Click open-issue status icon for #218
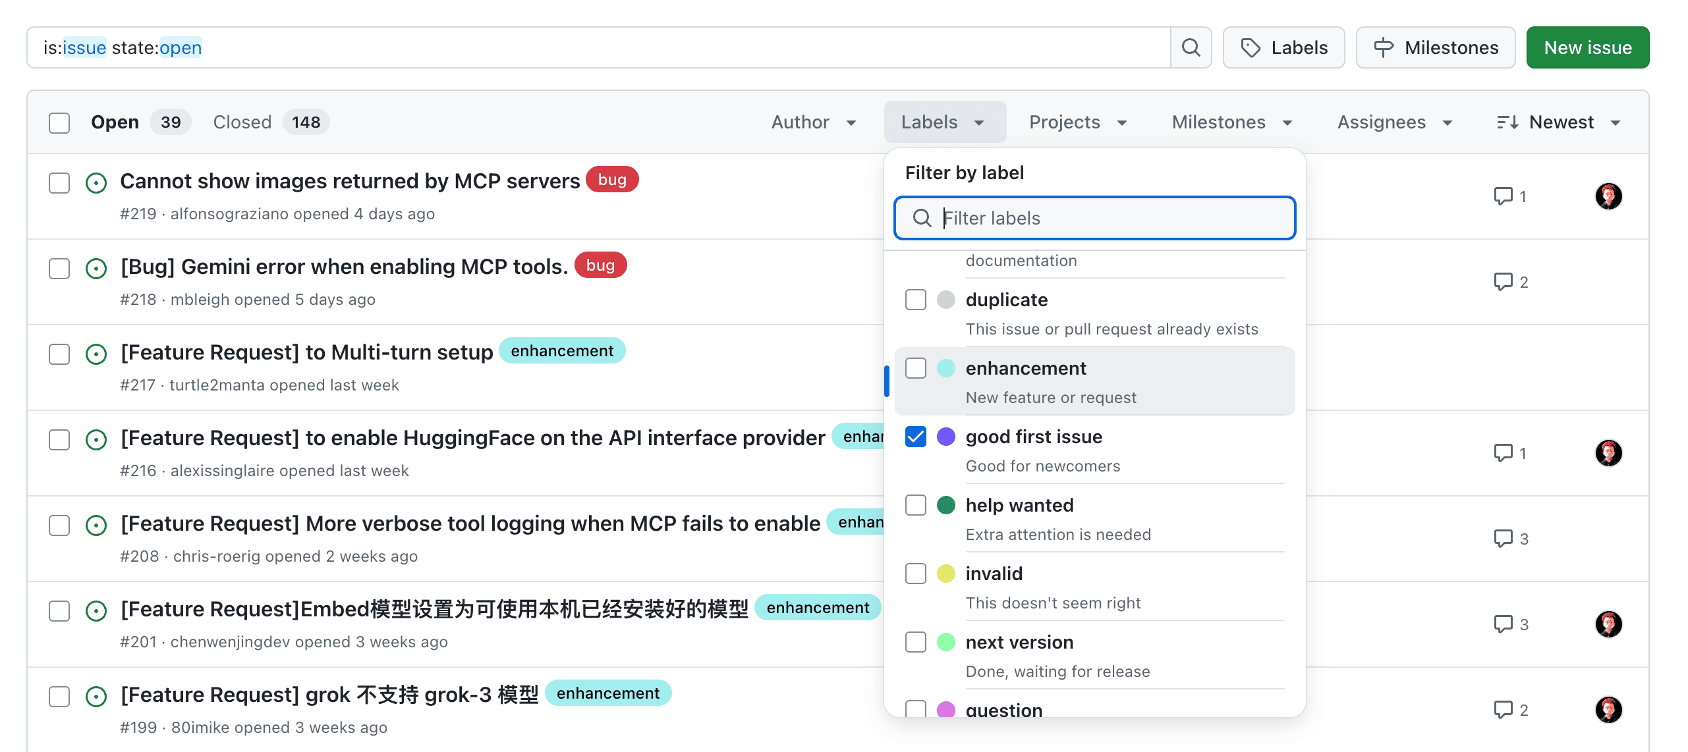 coord(96,269)
